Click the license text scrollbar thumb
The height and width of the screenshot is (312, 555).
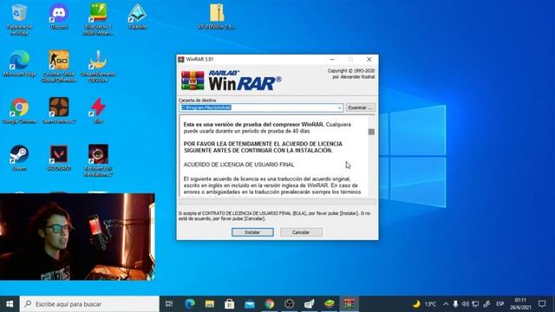(x=371, y=132)
